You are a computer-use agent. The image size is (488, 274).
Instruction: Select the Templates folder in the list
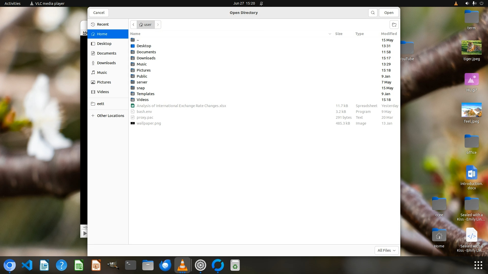145,94
